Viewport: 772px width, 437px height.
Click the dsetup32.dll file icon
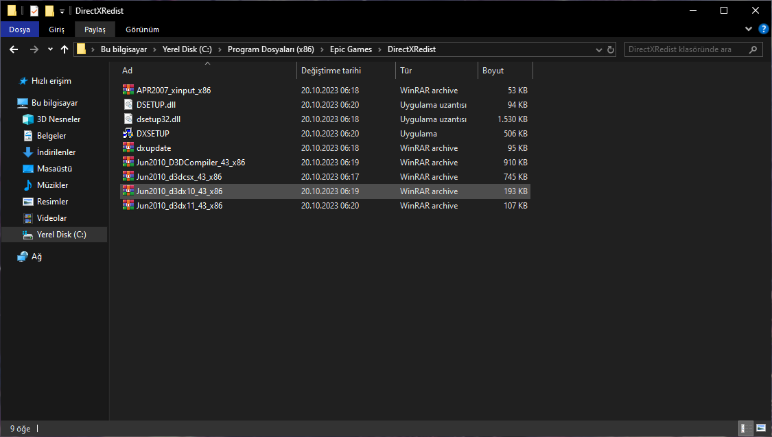(x=128, y=119)
